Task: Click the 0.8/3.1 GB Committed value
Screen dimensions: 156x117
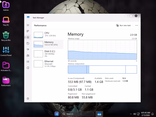Action: coord(75,90)
